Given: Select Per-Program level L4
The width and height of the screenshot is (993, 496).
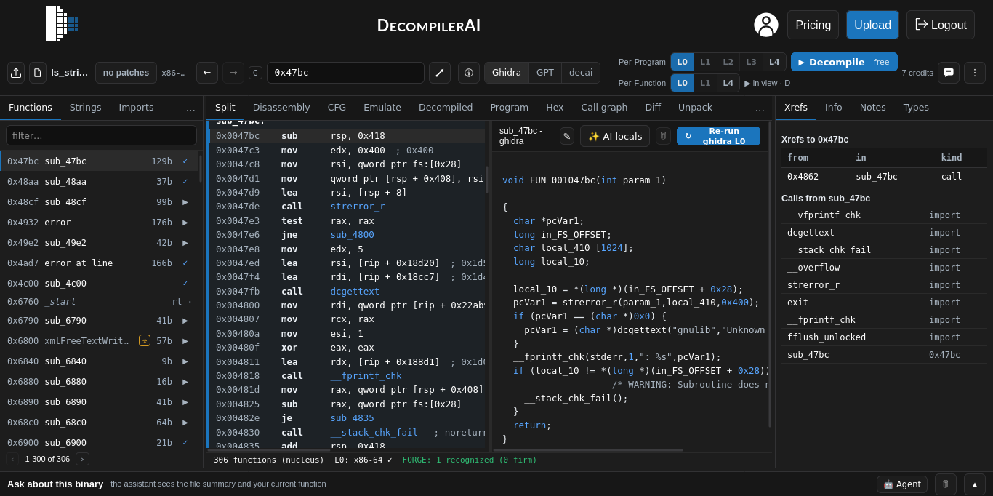Looking at the screenshot, I should coord(774,62).
